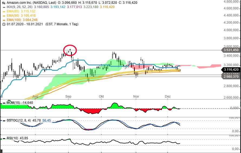Click the EMA(85) yellow color marker

(x=4, y=11)
